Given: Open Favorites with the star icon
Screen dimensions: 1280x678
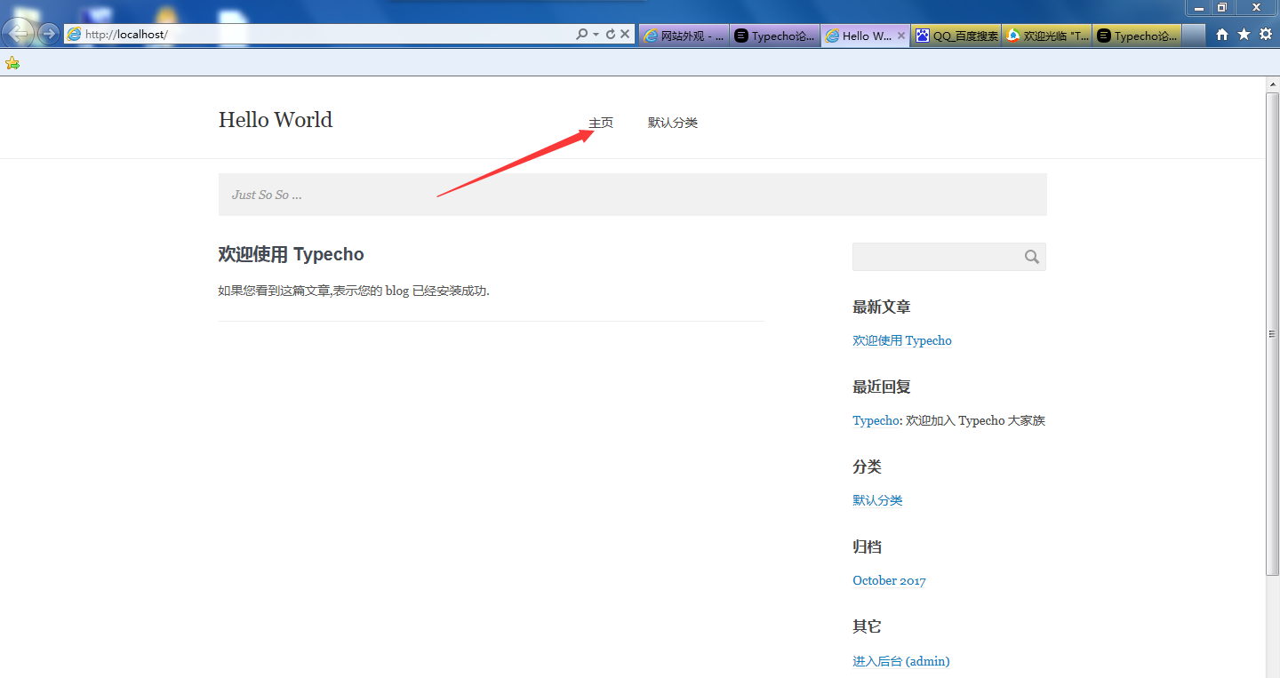Looking at the screenshot, I should (1244, 34).
